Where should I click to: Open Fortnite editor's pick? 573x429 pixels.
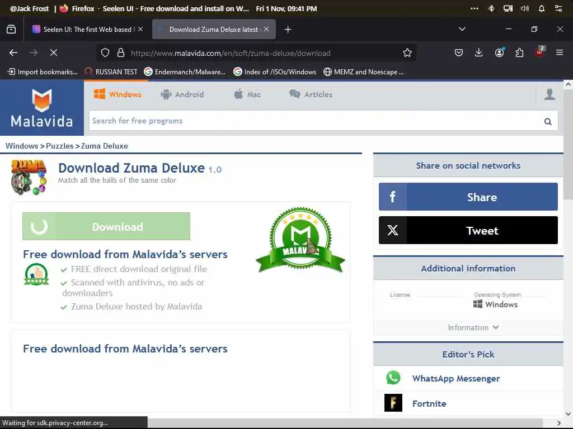click(x=429, y=403)
